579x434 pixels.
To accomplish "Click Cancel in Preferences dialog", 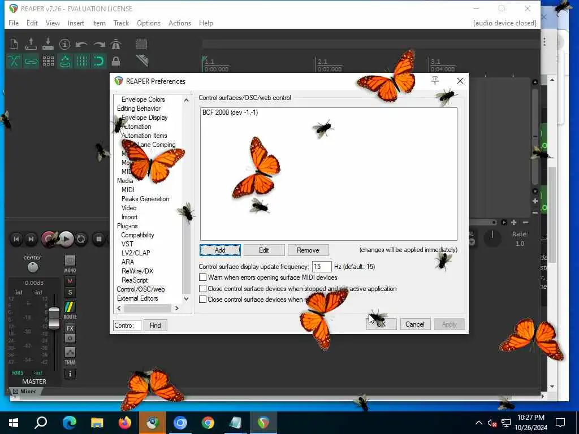I will 415,324.
